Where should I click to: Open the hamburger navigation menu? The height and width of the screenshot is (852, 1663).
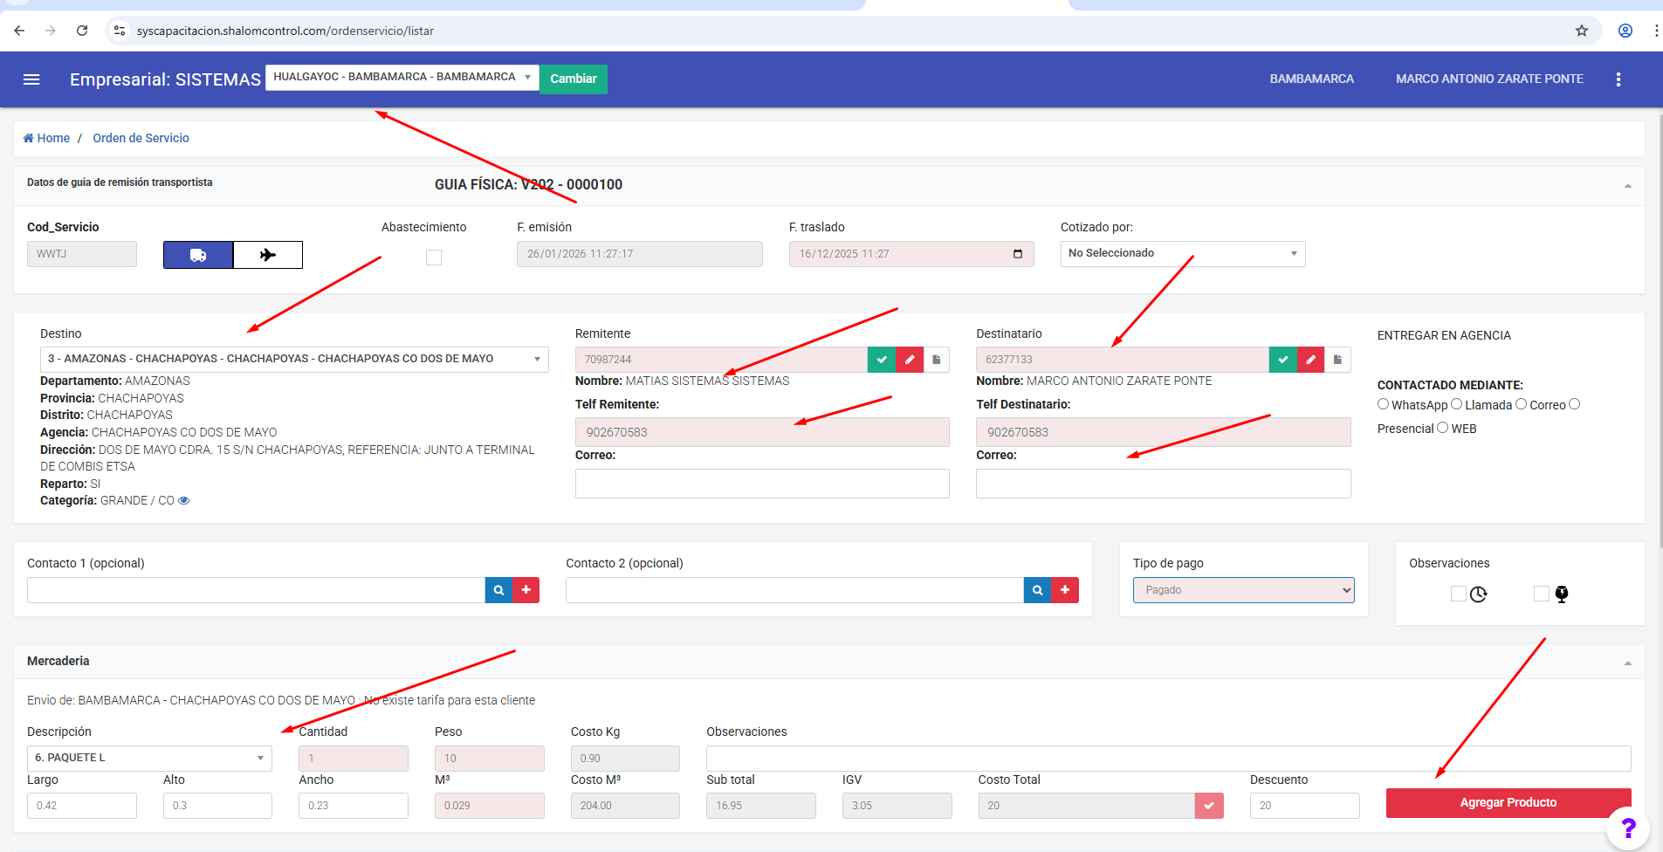pos(31,79)
